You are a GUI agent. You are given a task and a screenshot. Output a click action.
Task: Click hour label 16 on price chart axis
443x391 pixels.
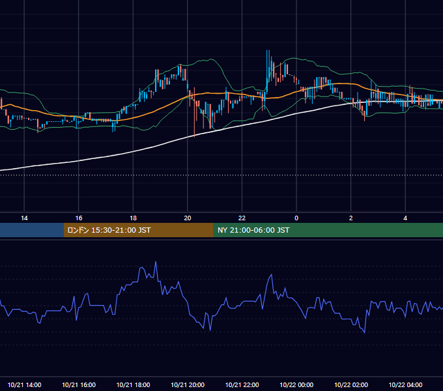pyautogui.click(x=79, y=218)
